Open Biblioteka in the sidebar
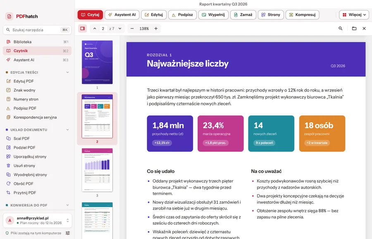The width and height of the screenshot is (372, 239). coord(37,42)
